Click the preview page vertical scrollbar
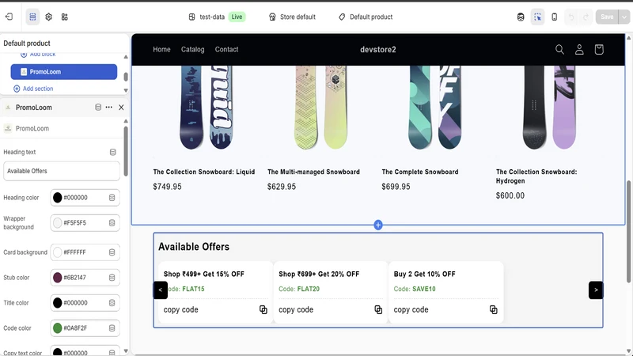Image resolution: width=633 pixels, height=356 pixels. (x=629, y=232)
